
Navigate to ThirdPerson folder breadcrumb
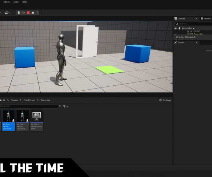coord(29,100)
